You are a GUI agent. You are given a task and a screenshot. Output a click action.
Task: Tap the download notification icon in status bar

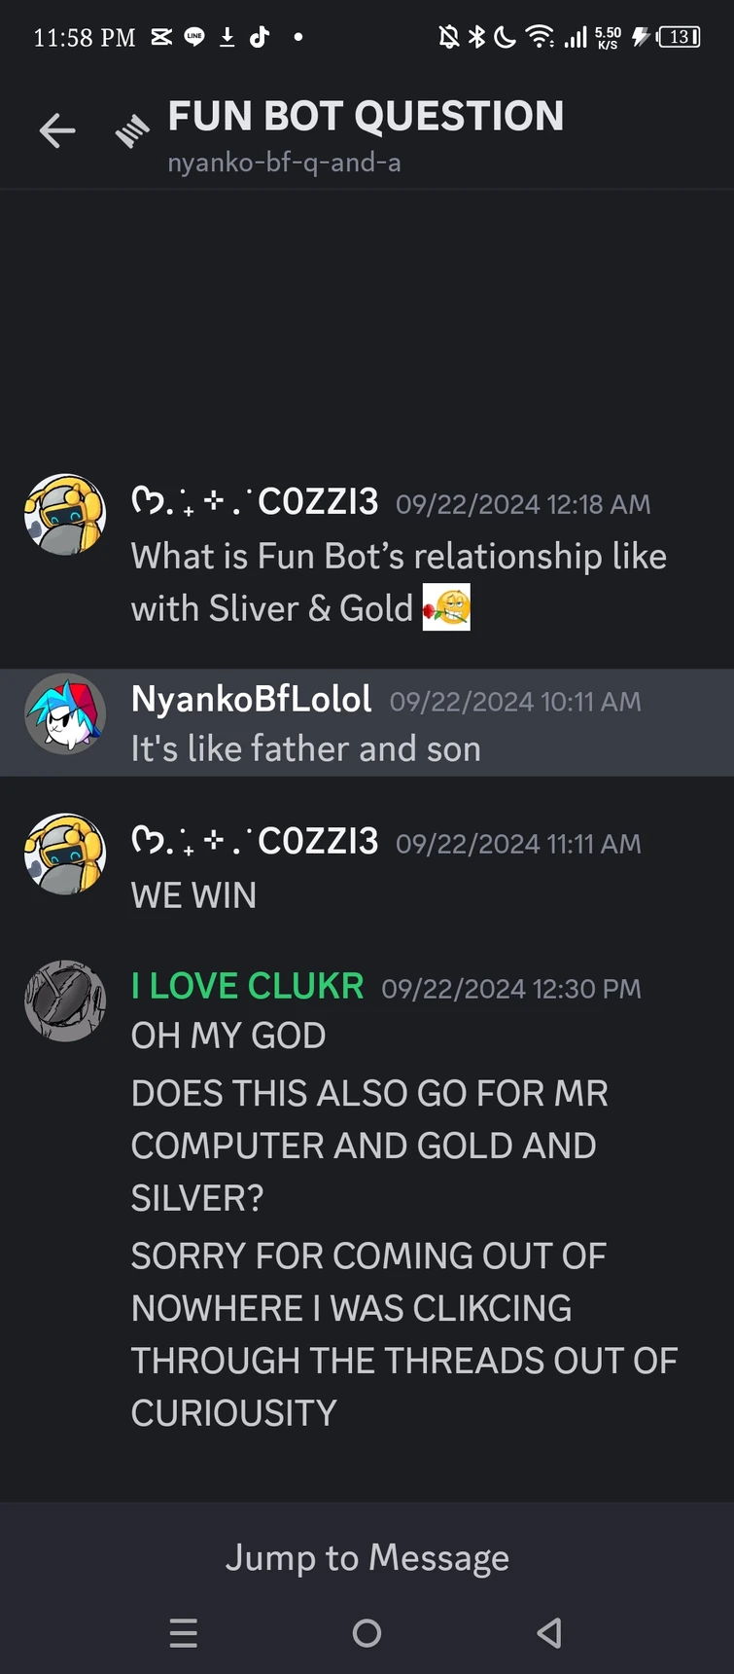227,37
